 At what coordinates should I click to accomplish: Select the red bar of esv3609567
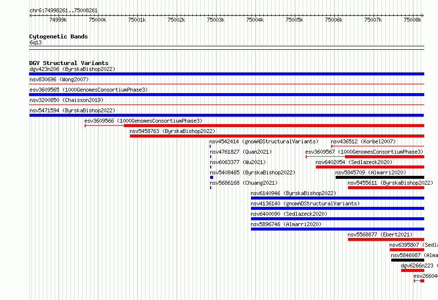385,157
